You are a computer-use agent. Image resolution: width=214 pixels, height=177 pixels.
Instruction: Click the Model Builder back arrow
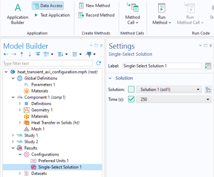(6, 54)
